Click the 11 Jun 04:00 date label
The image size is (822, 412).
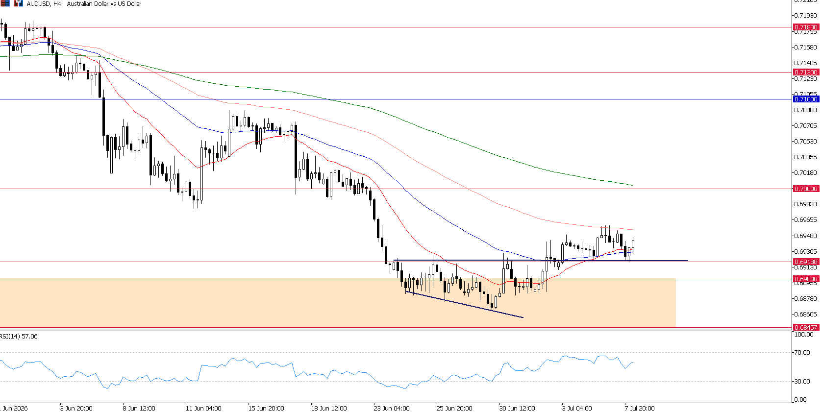tap(203, 408)
